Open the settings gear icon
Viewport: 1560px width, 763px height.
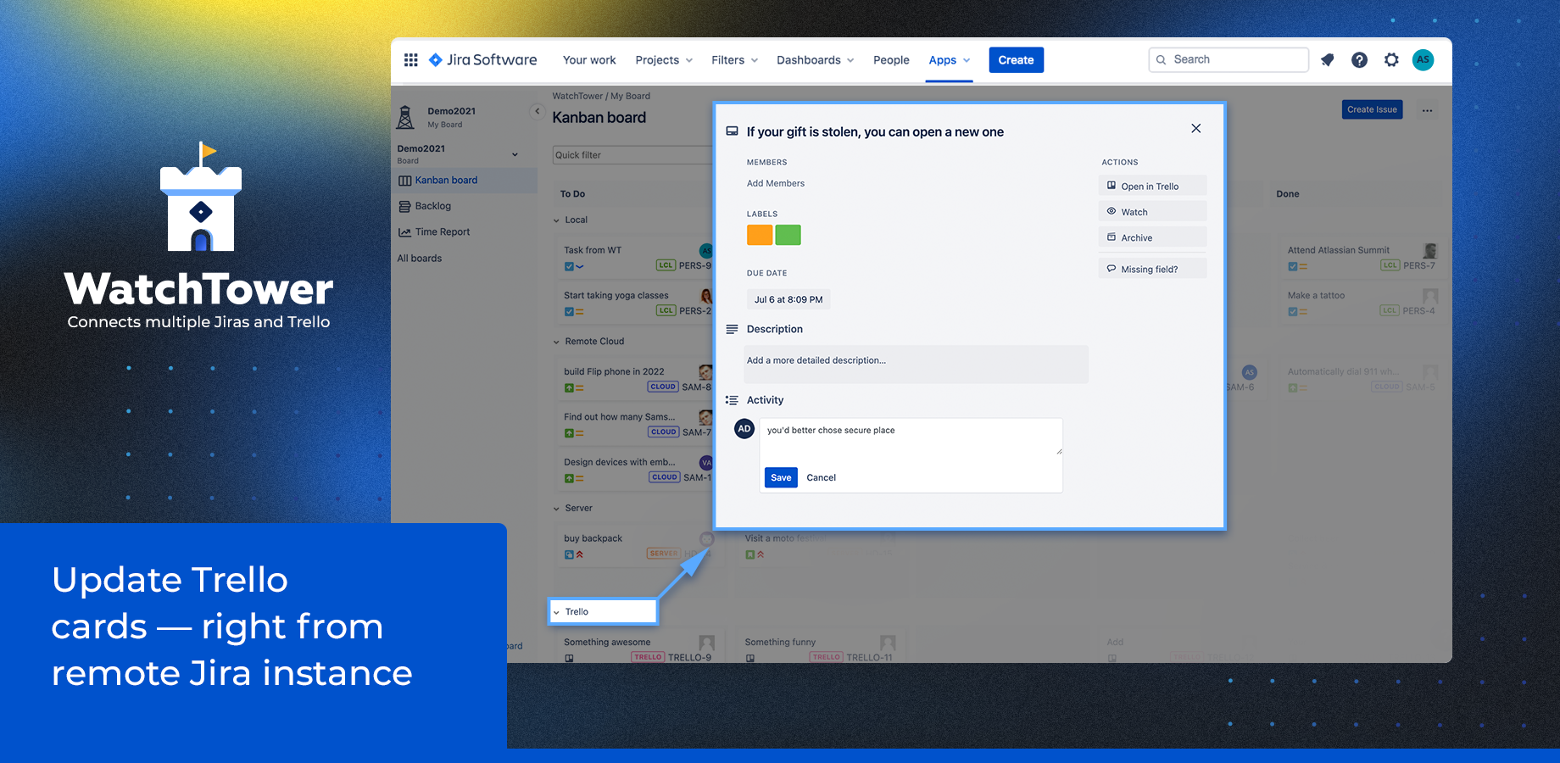pyautogui.click(x=1391, y=60)
